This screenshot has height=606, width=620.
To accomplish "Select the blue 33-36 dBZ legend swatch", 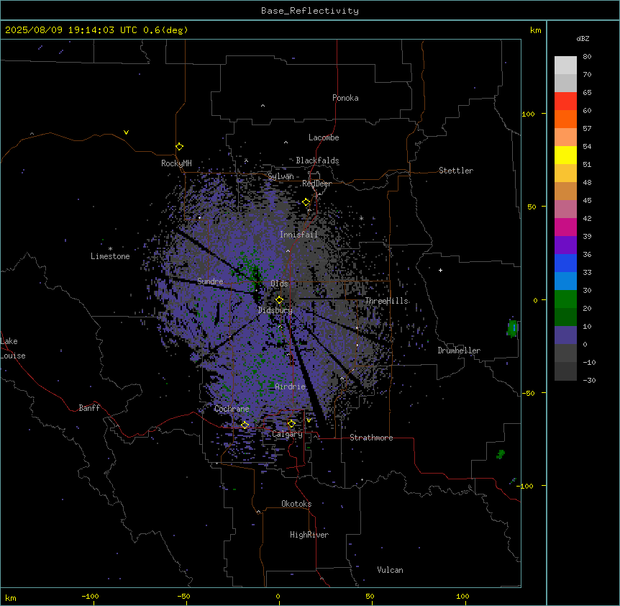I will [565, 263].
